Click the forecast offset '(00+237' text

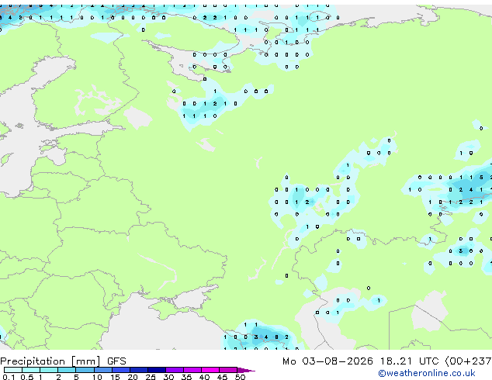point(468,361)
